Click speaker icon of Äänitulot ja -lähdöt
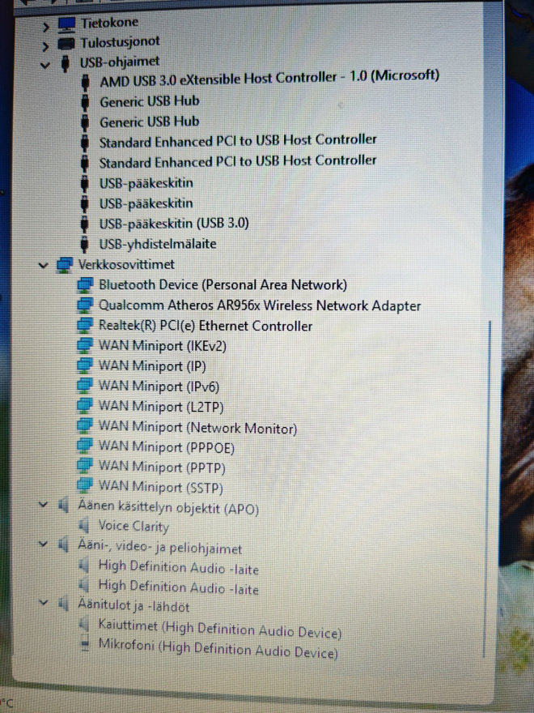Image resolution: width=534 pixels, height=713 pixels. pyautogui.click(x=64, y=604)
